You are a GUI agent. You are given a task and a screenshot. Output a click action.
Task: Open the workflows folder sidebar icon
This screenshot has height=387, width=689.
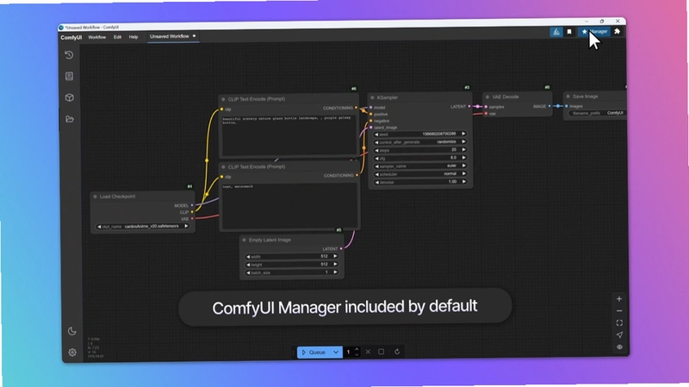[x=70, y=119]
